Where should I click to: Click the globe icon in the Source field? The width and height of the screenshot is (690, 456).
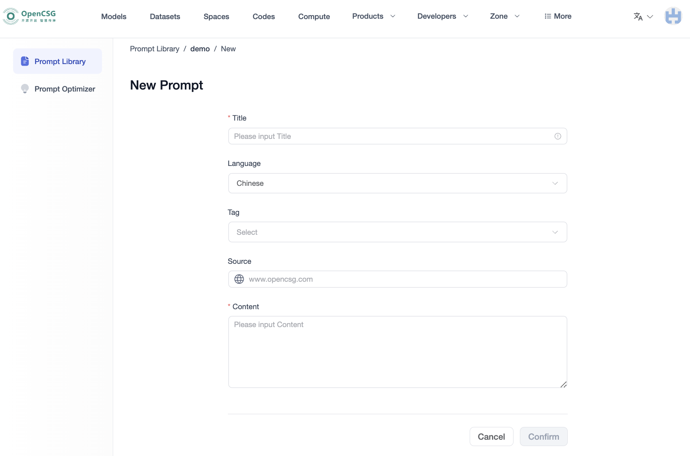pos(239,279)
